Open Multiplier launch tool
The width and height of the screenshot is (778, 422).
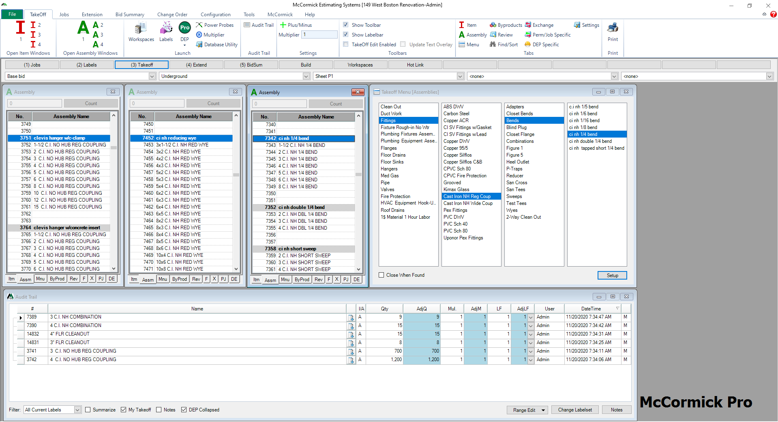[210, 34]
